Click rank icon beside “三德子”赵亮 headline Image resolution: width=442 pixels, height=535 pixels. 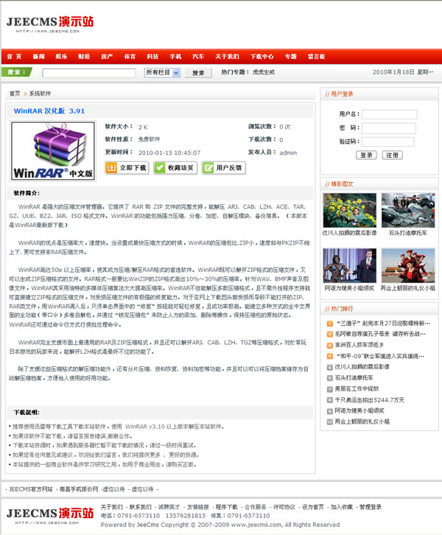pos(330,323)
